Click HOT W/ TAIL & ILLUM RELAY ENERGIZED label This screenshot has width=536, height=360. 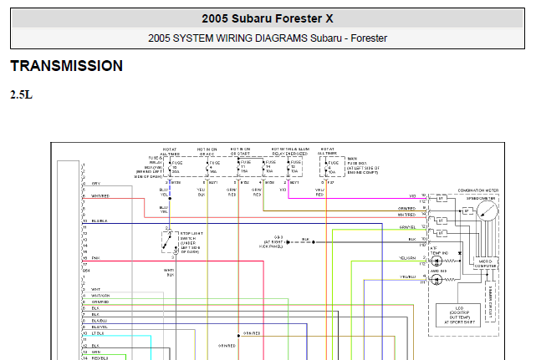290,151
